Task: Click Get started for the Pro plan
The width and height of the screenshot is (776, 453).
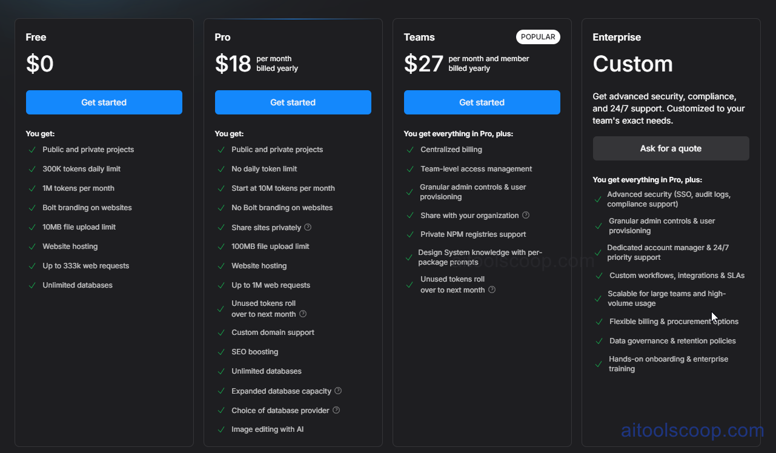Action: pyautogui.click(x=293, y=102)
